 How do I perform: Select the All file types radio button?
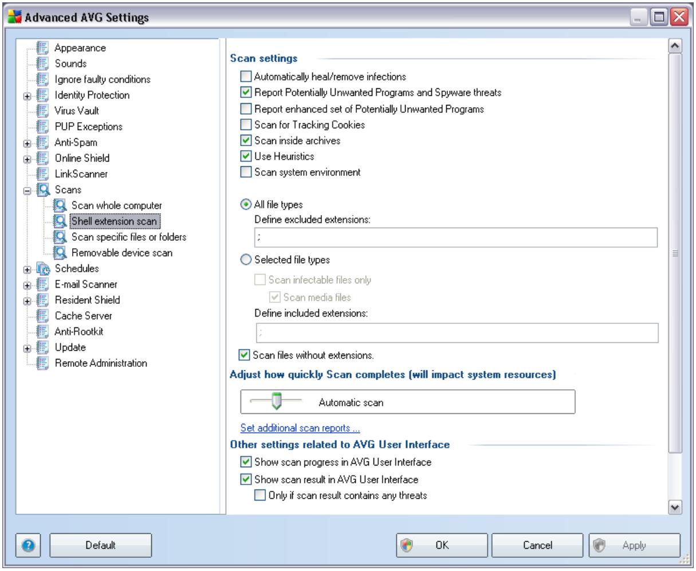(246, 204)
